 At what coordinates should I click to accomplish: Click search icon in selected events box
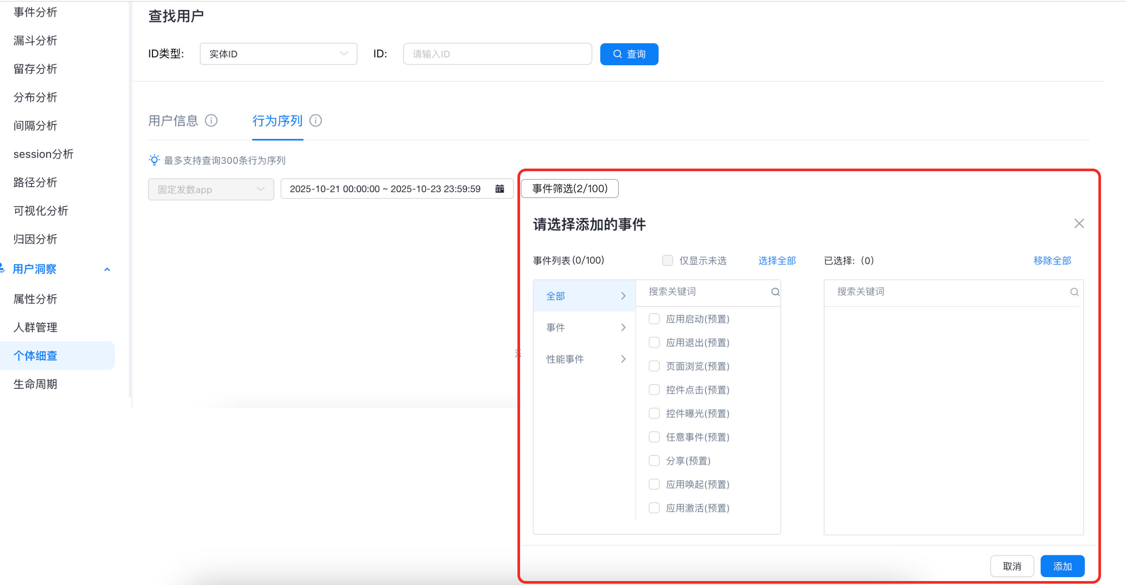pos(1074,292)
